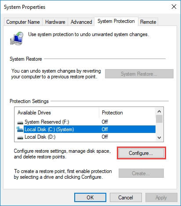Click the Local Disk (C:) system drive icon

tap(20, 129)
